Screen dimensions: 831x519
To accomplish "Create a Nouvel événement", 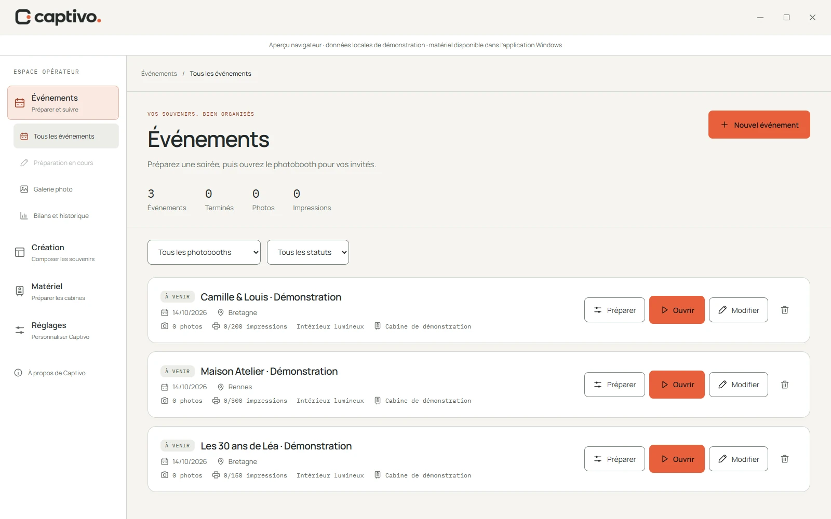I will 759,125.
